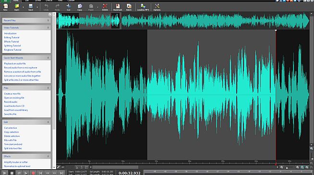
Task: Close the left sidebar panel
Action: coord(50,14)
